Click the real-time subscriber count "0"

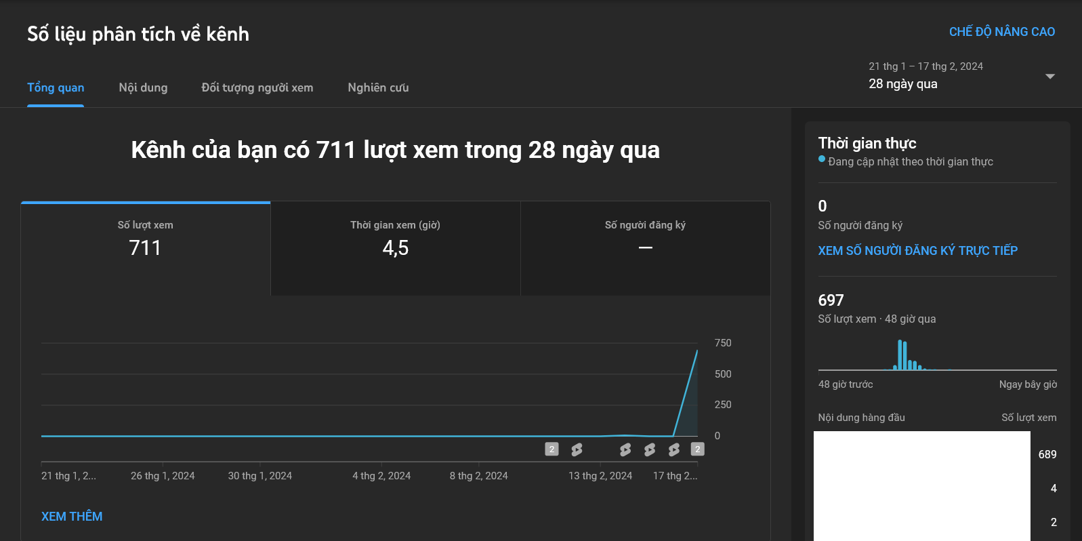coord(823,206)
